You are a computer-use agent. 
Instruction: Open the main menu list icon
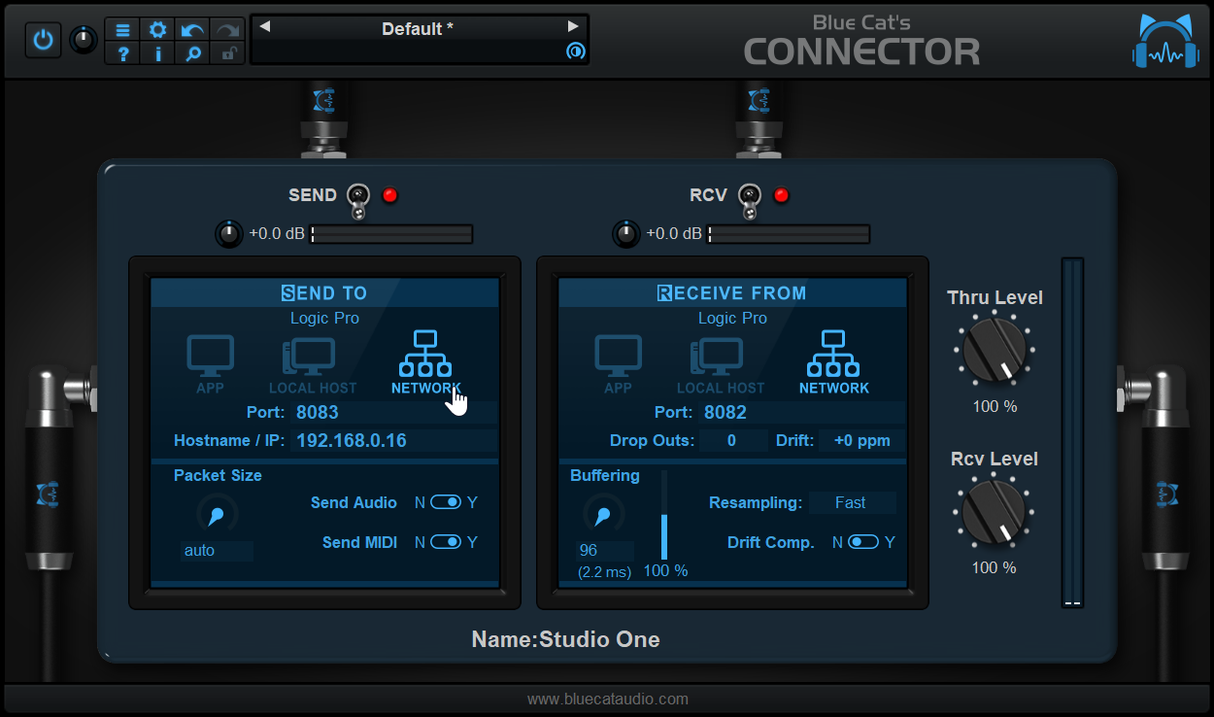pos(122,29)
